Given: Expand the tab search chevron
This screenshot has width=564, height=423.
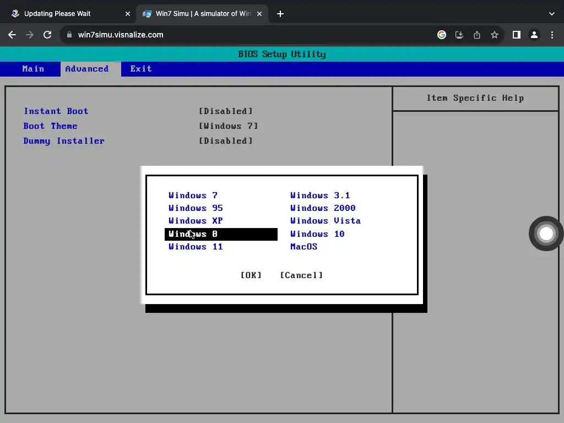Looking at the screenshot, I should 552,14.
